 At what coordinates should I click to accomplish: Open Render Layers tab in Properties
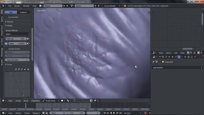[x=163, y=57]
